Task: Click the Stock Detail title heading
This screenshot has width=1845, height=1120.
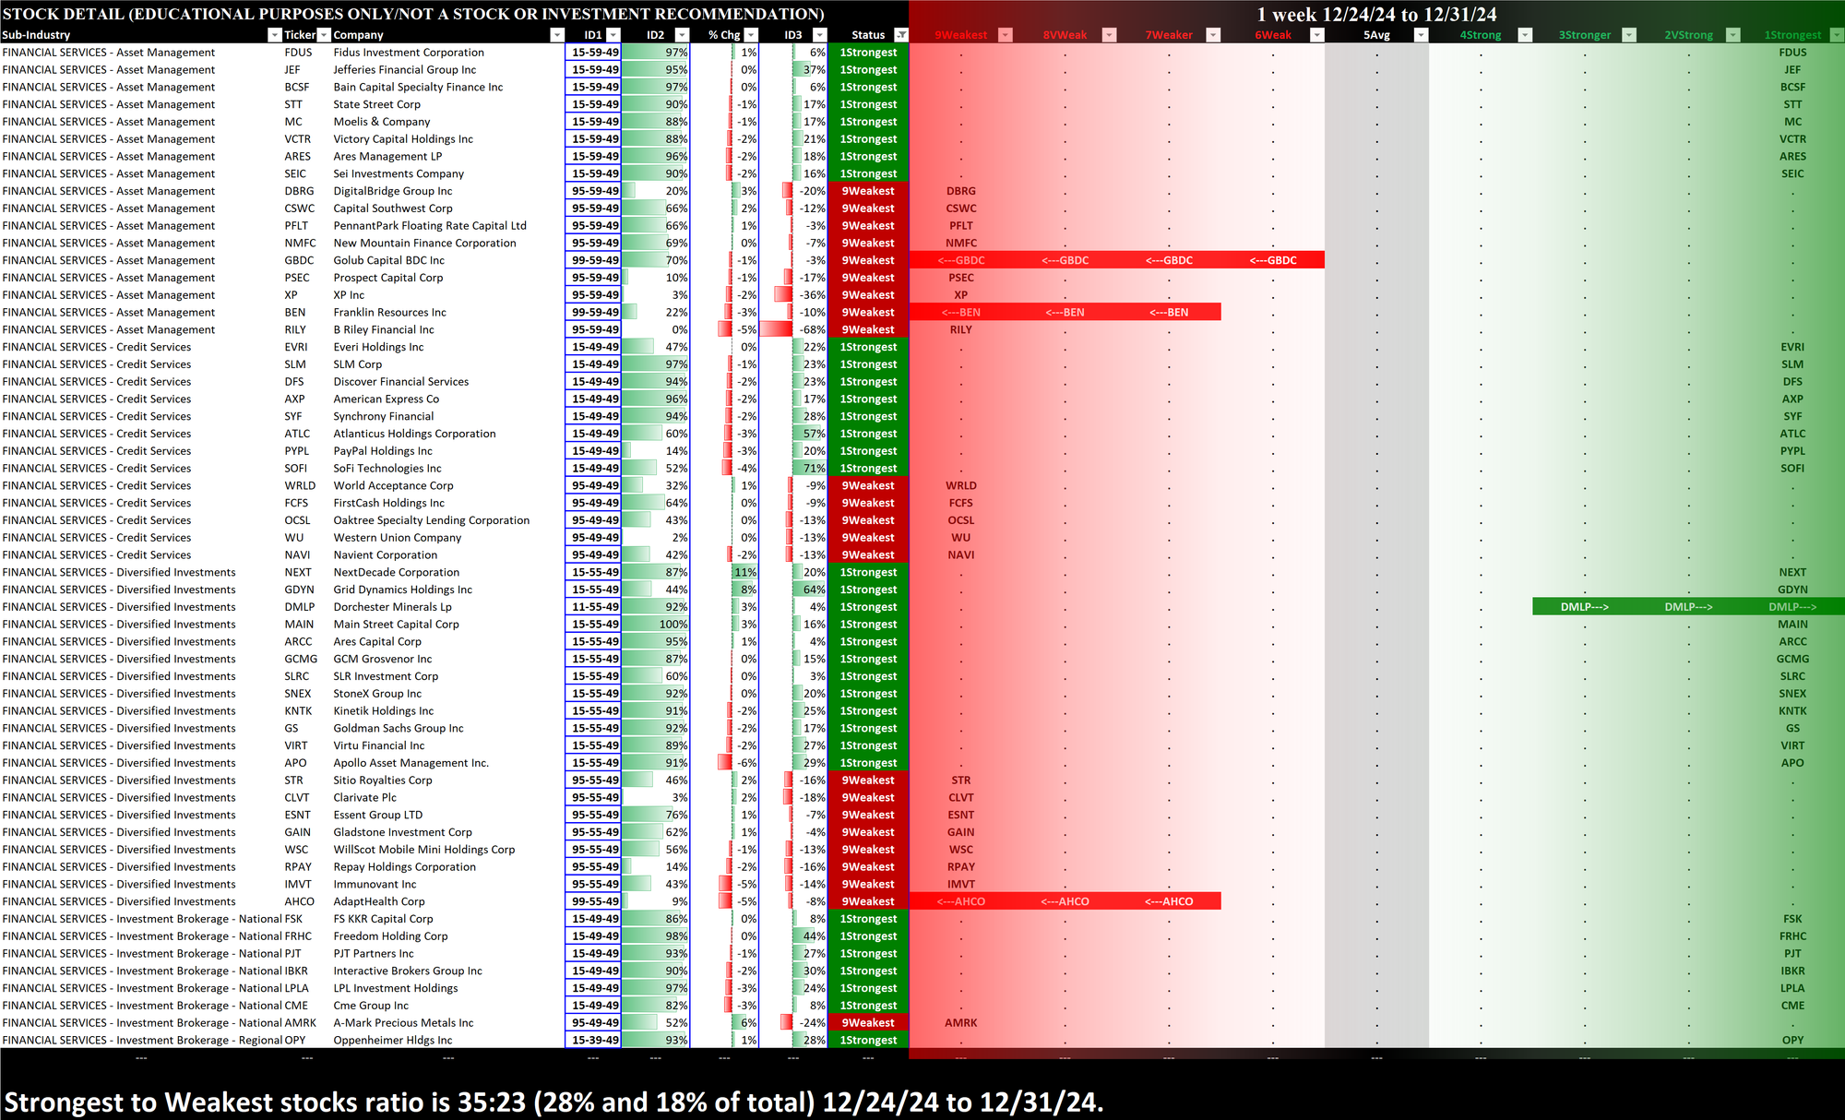Action: (413, 14)
